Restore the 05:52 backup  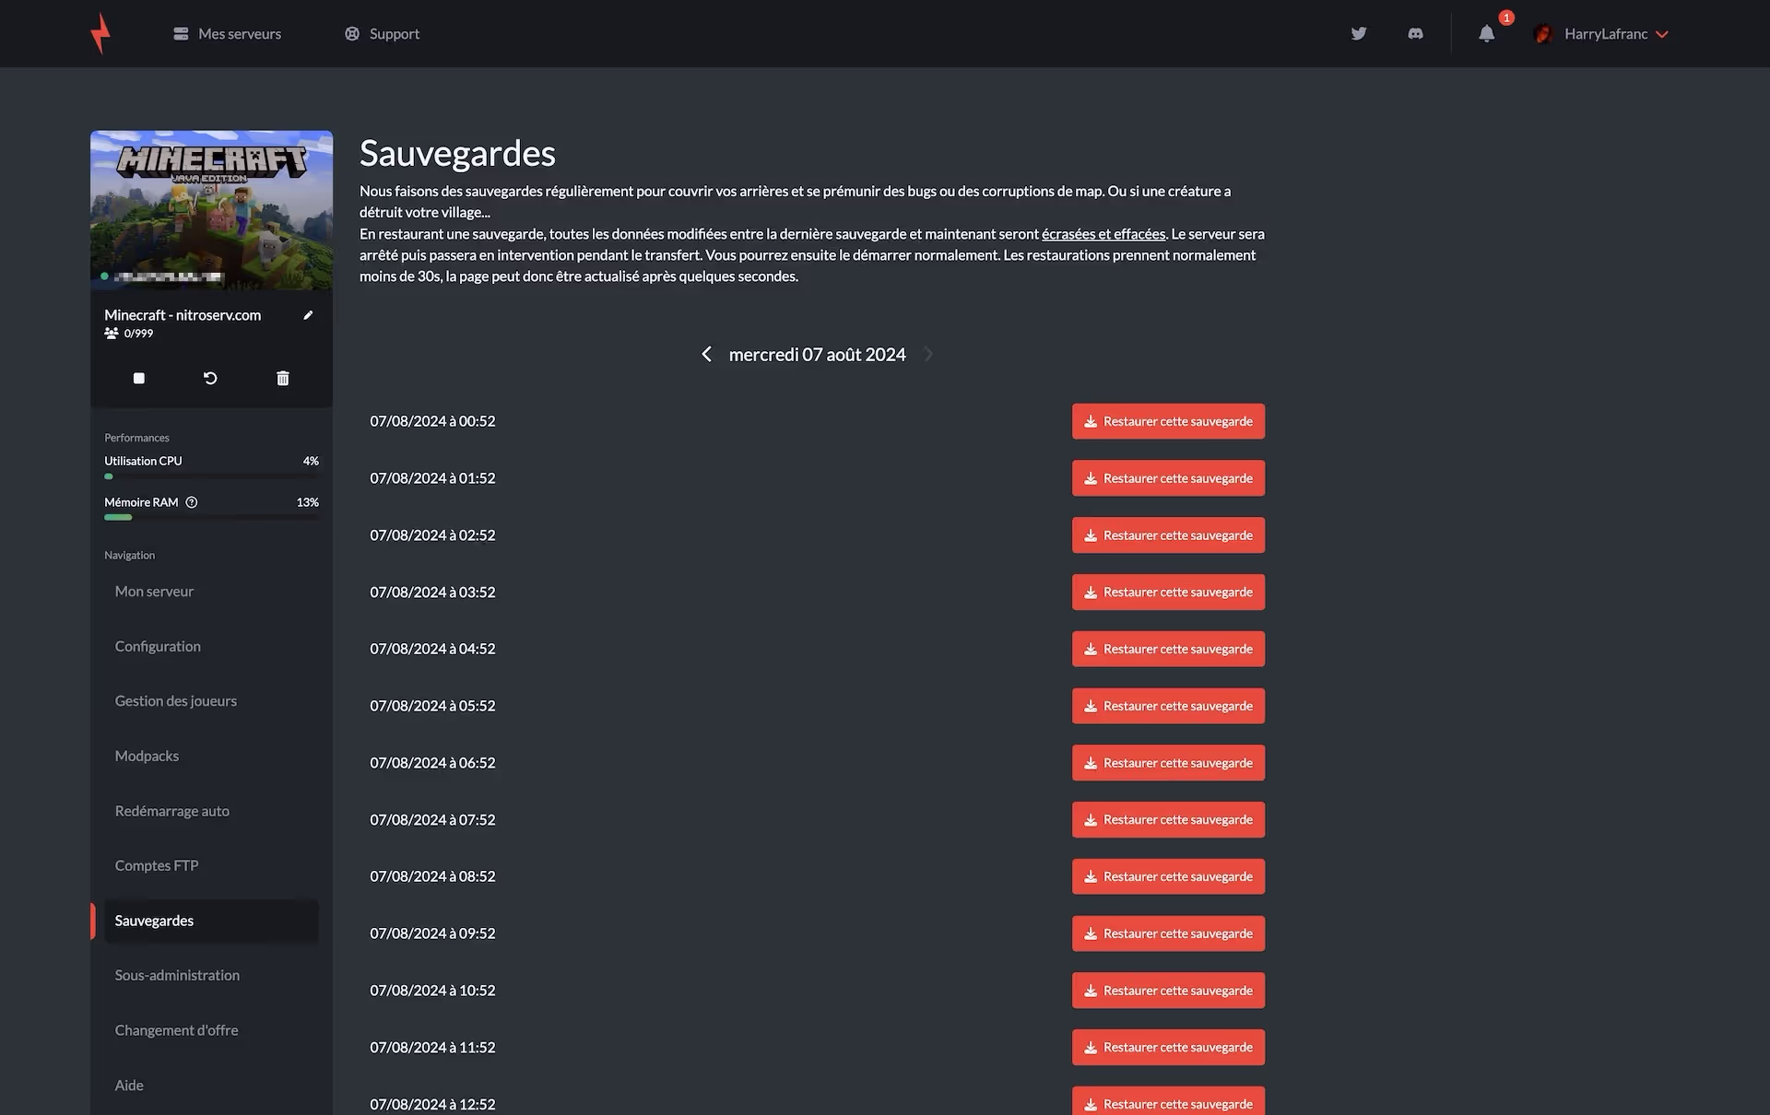(x=1168, y=706)
